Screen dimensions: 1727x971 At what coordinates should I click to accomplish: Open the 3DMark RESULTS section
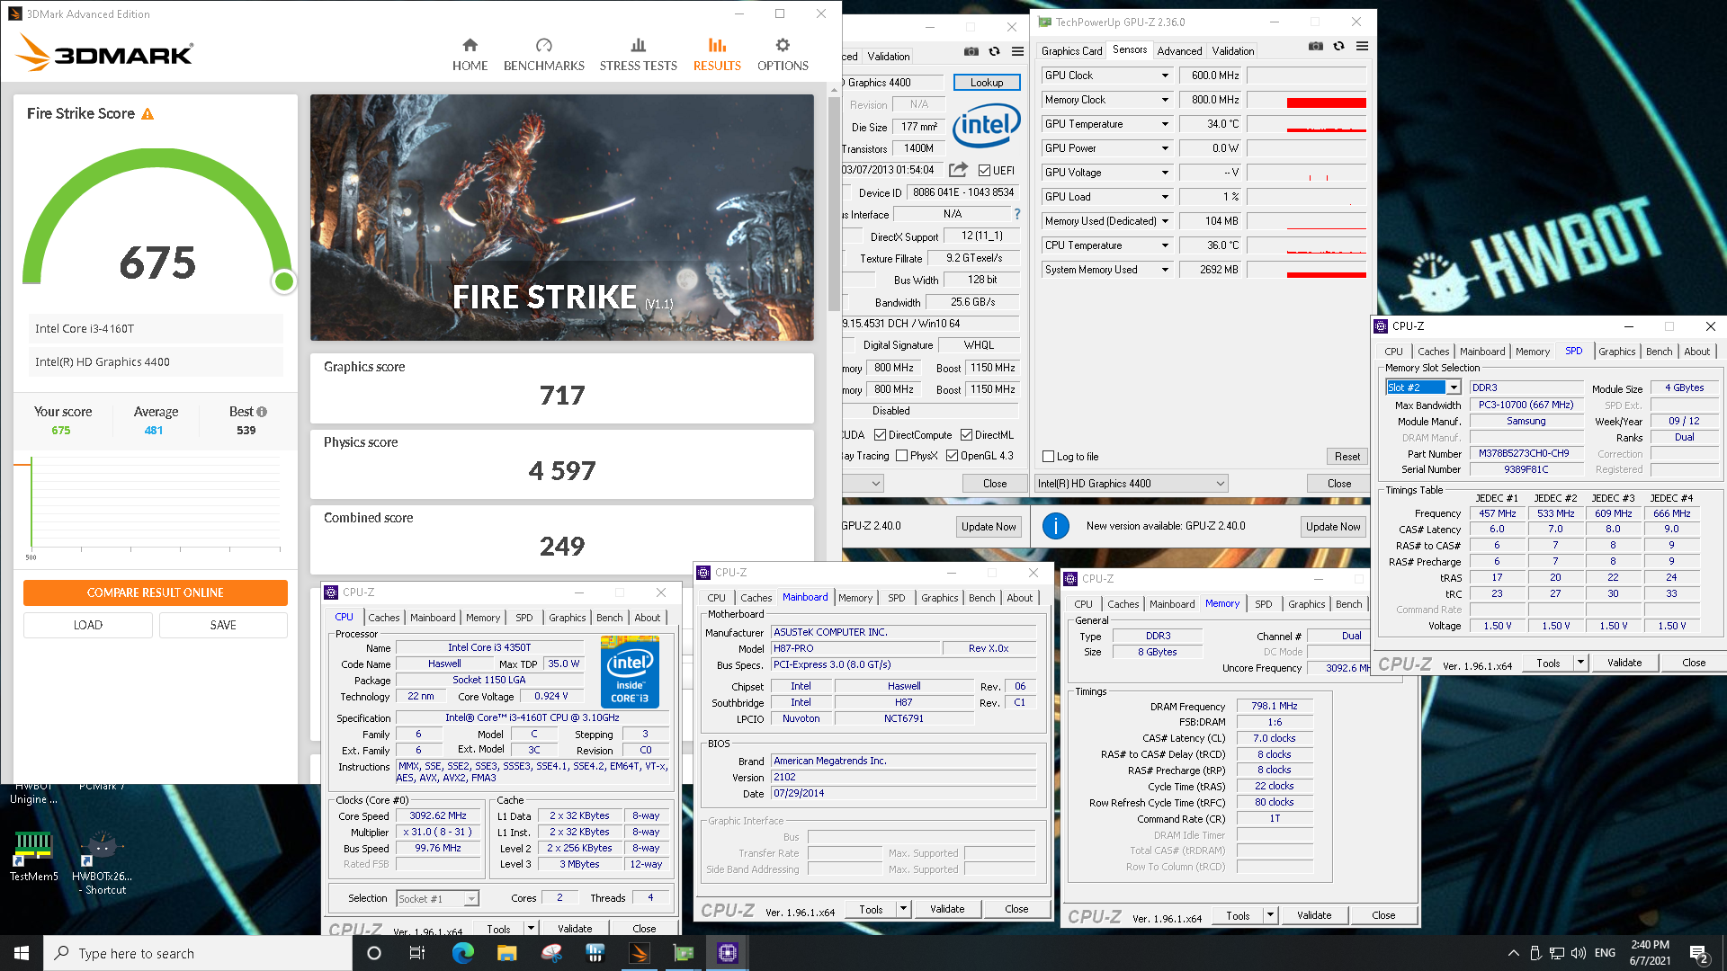point(717,55)
